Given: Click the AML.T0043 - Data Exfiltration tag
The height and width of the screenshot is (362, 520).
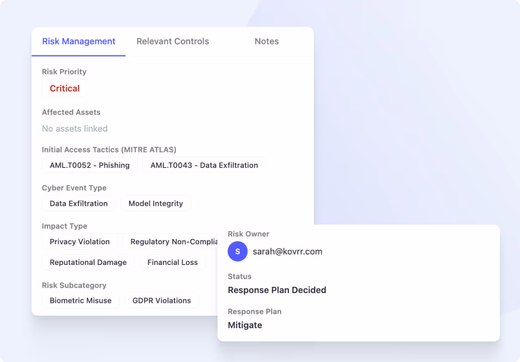Looking at the screenshot, I should [204, 165].
